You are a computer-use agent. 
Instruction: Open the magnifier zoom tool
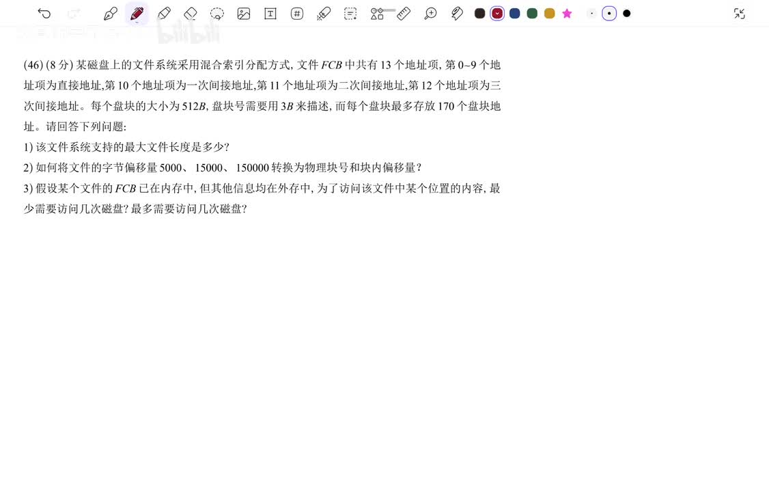click(430, 14)
